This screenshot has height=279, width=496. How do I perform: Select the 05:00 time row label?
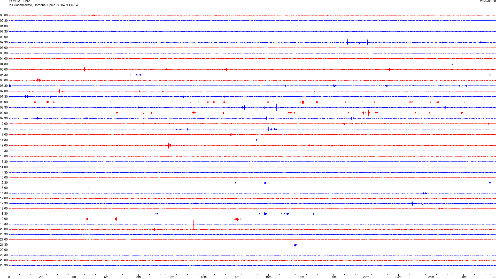(x=4, y=69)
